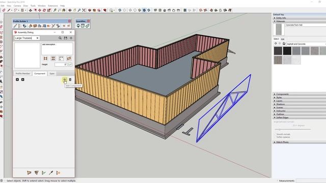Open the Extensions menu
The width and height of the screenshot is (326, 183).
(x=53, y=6)
